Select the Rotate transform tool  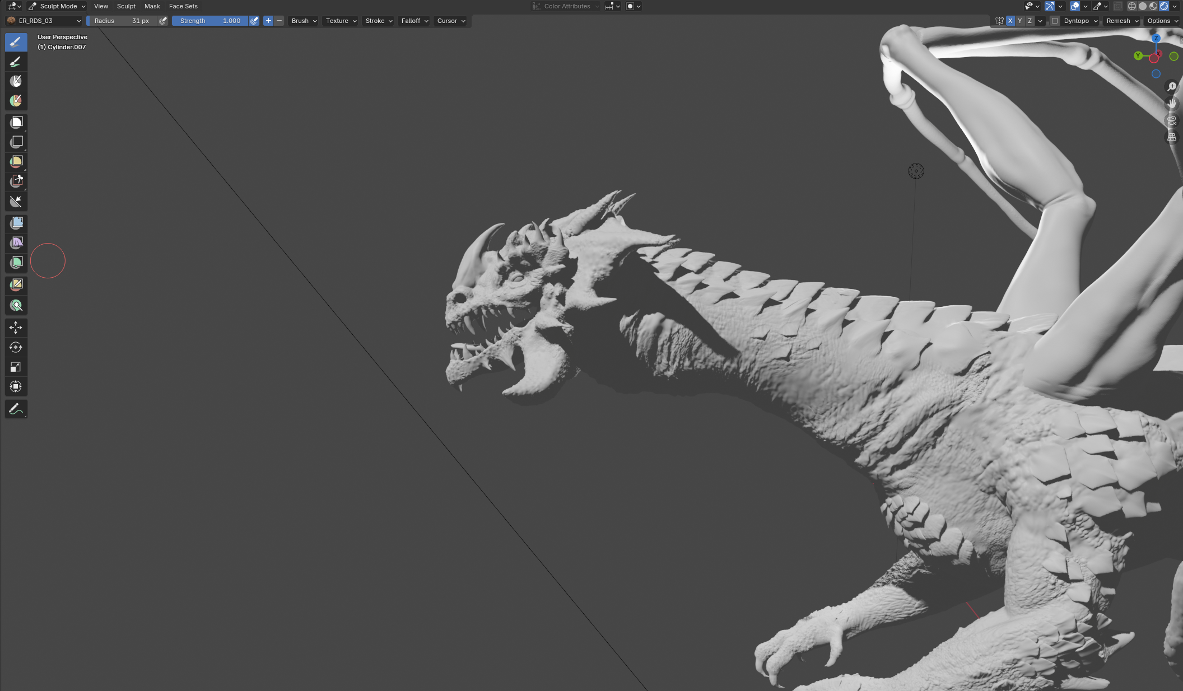coord(16,347)
